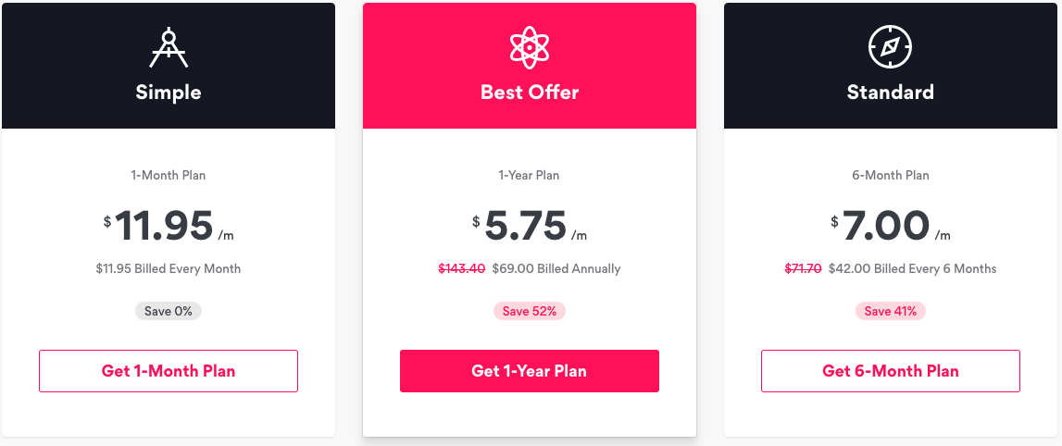
Task: Click the drafting compass icon on Simple
Action: click(x=169, y=48)
